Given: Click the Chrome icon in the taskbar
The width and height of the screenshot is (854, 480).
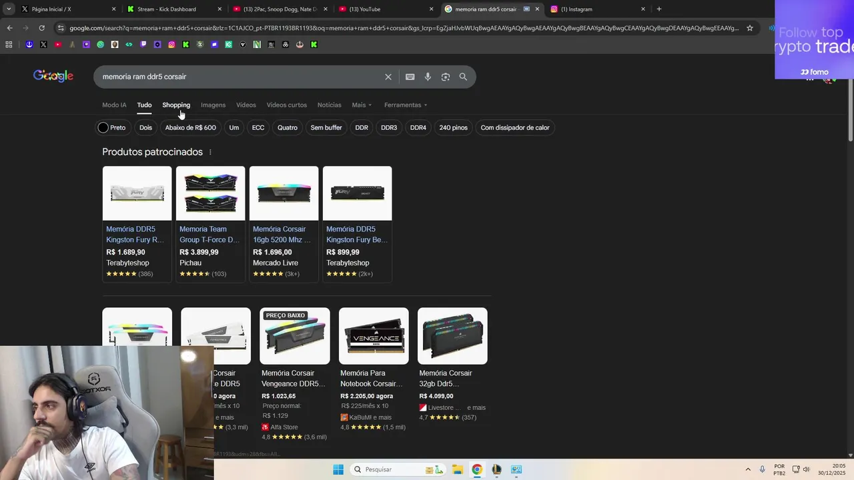Looking at the screenshot, I should [477, 469].
